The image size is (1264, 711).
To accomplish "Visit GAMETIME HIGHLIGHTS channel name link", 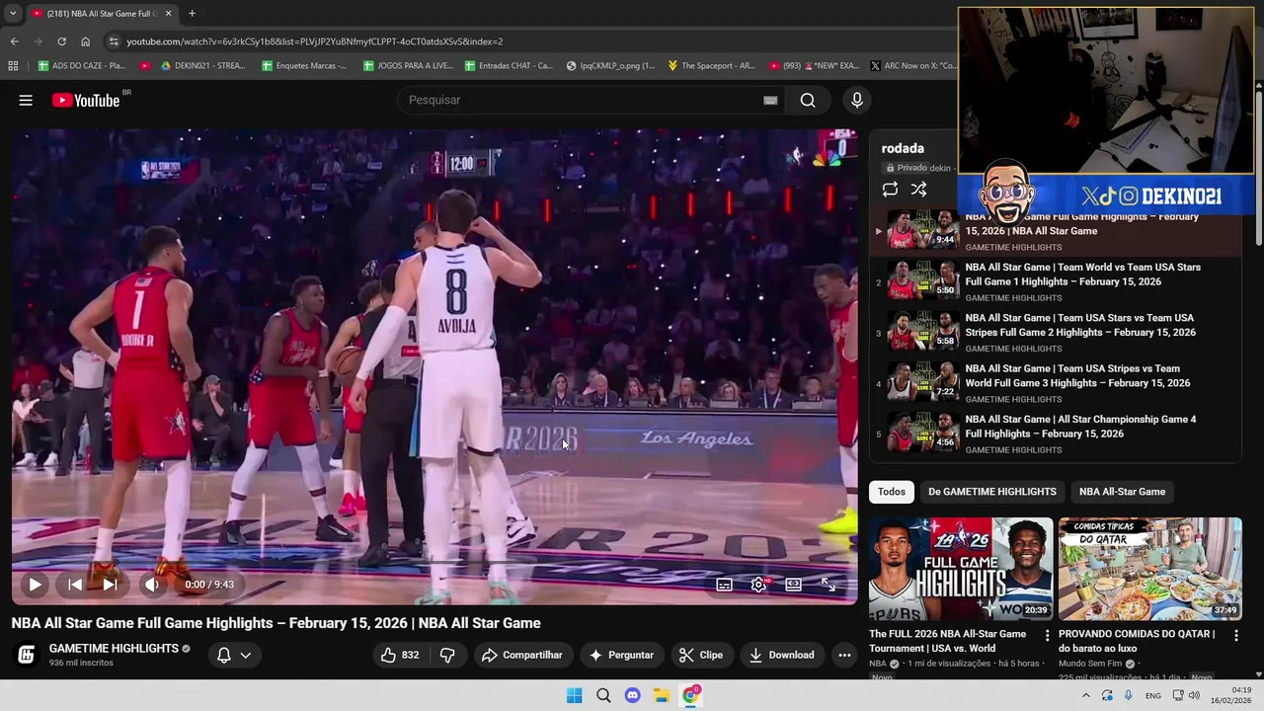I will point(114,649).
